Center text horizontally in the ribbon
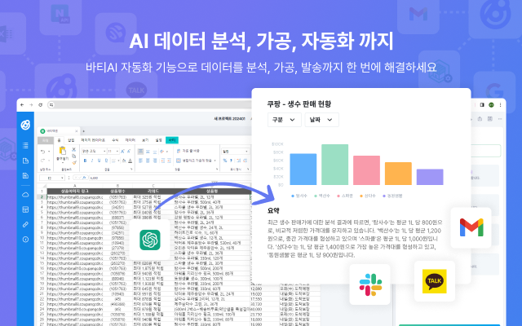Viewport: 522px width, 326px height. click(x=148, y=161)
